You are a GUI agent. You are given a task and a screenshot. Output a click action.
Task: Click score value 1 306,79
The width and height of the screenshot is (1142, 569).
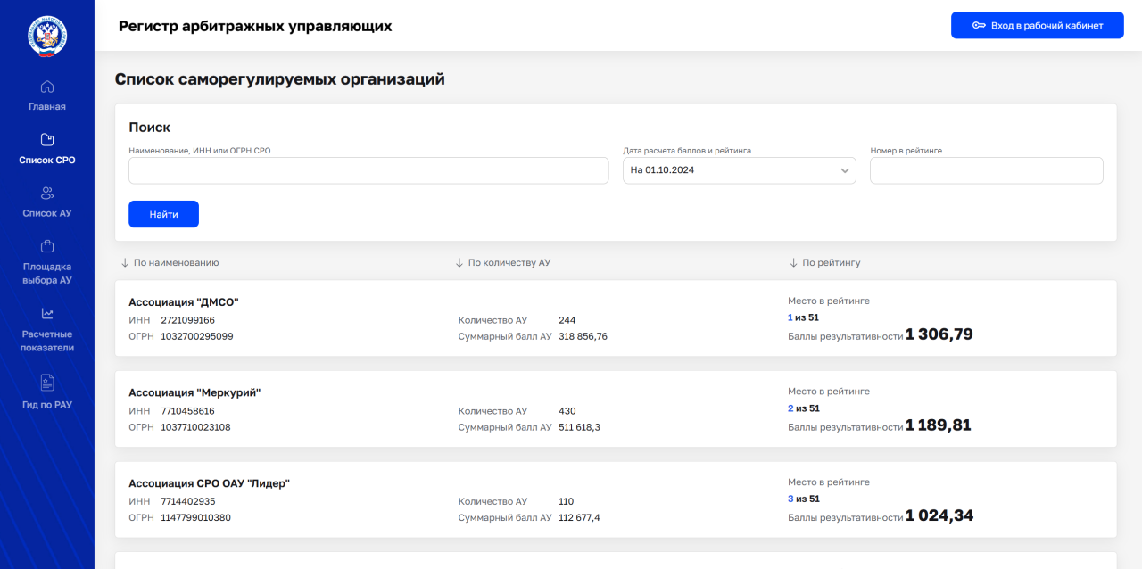click(x=939, y=334)
